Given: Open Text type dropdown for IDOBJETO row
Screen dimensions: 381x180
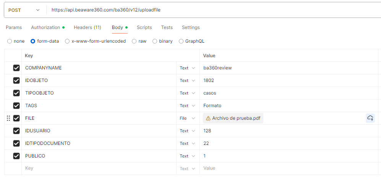Looking at the screenshot, I should [x=188, y=80].
